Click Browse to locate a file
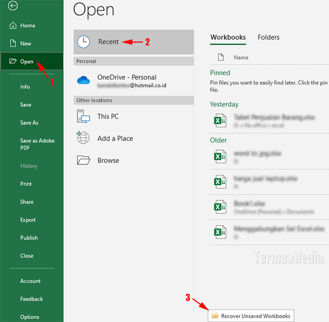Screen dimensions: 329x322 pyautogui.click(x=133, y=160)
